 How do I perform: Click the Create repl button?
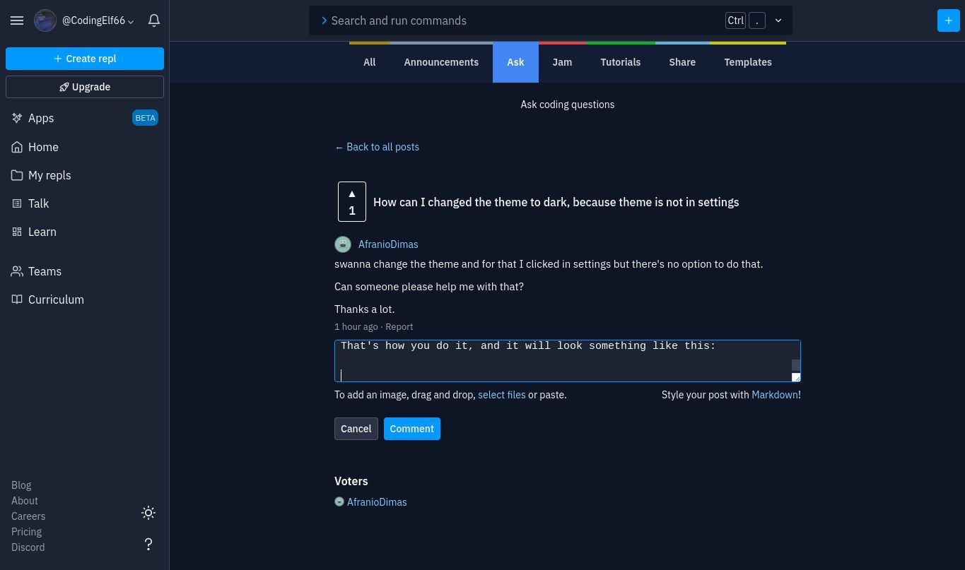(x=85, y=59)
